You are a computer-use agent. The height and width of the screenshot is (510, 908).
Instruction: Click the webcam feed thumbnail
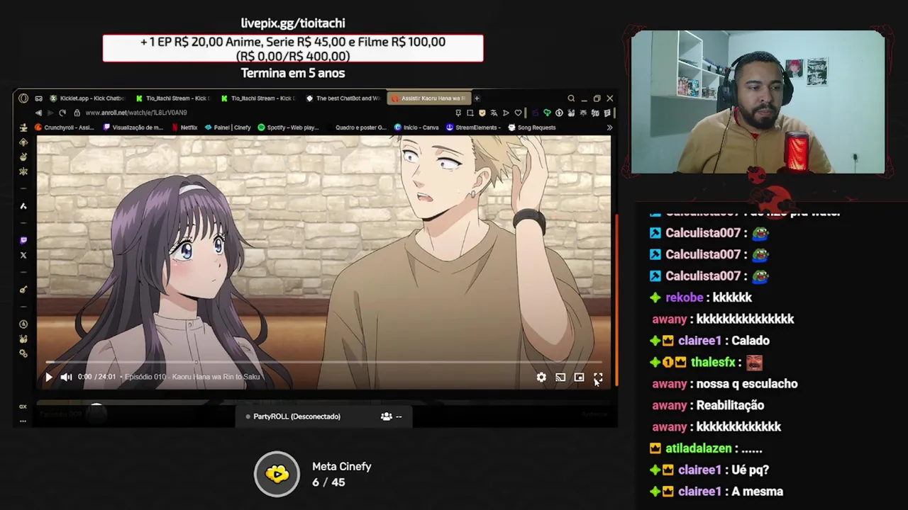pyautogui.click(x=758, y=102)
